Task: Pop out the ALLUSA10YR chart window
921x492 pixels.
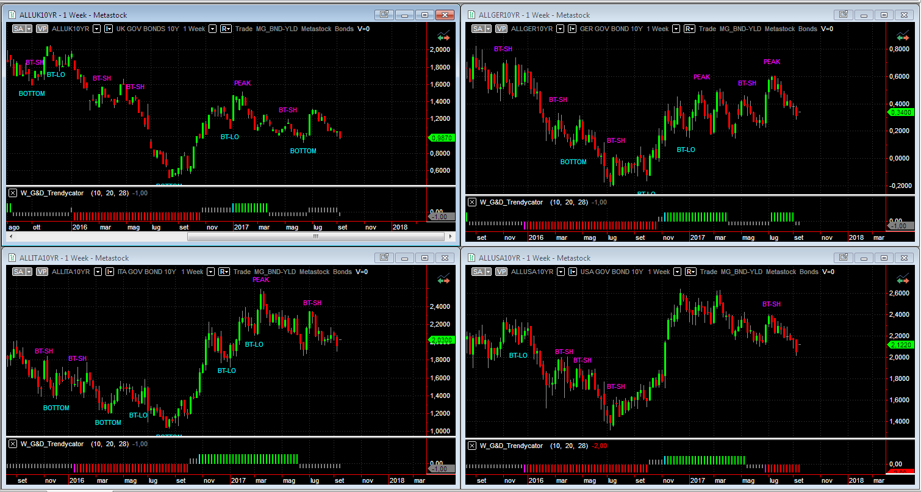Action: pos(843,258)
